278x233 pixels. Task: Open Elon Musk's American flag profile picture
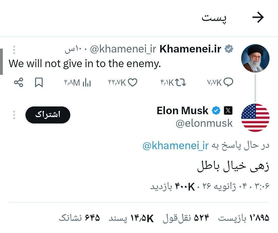(256, 117)
